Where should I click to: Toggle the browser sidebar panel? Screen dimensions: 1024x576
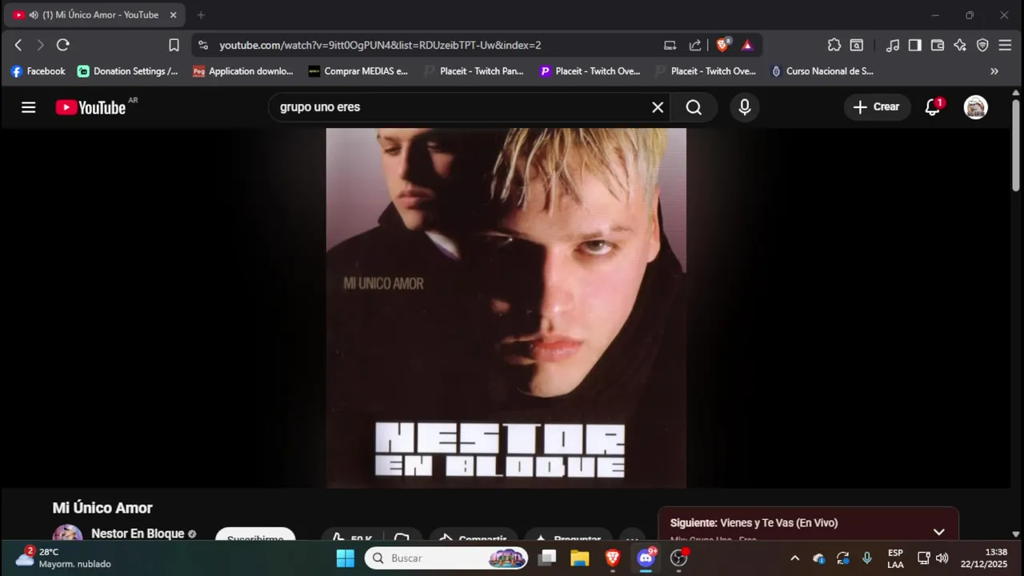click(x=915, y=46)
